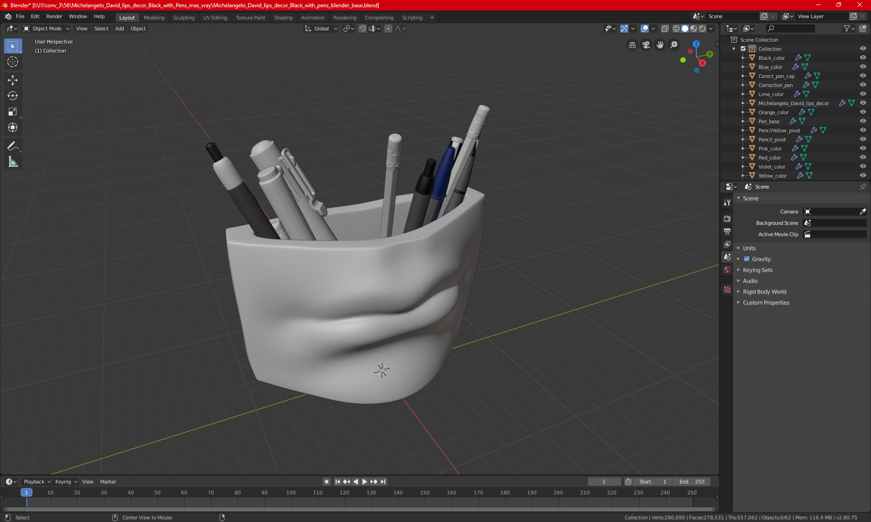
Task: Open the Active Tool properties tab
Action: coord(727,203)
